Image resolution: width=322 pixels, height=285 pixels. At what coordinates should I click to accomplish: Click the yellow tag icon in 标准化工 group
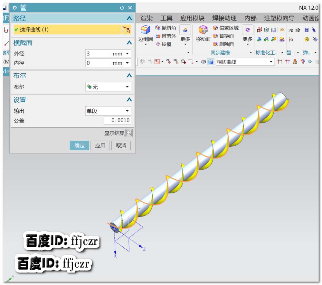[x=282, y=30]
